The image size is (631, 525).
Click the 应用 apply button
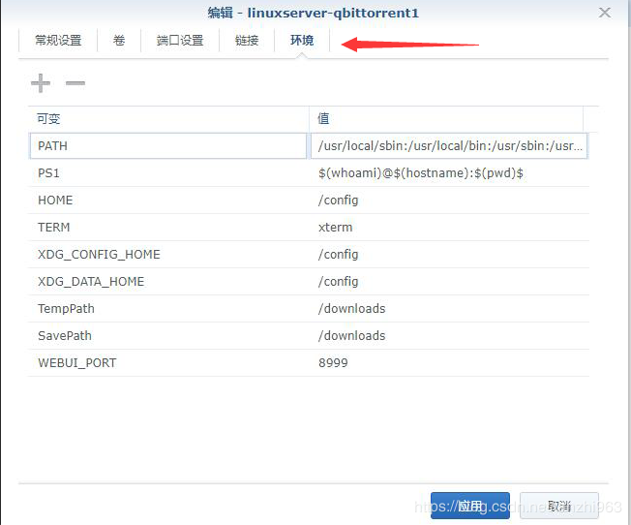pyautogui.click(x=469, y=506)
